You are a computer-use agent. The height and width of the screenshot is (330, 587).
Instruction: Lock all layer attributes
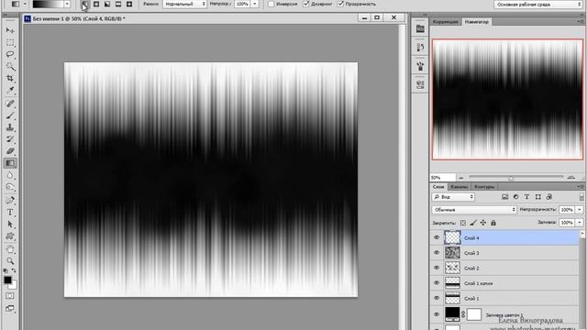(493, 223)
